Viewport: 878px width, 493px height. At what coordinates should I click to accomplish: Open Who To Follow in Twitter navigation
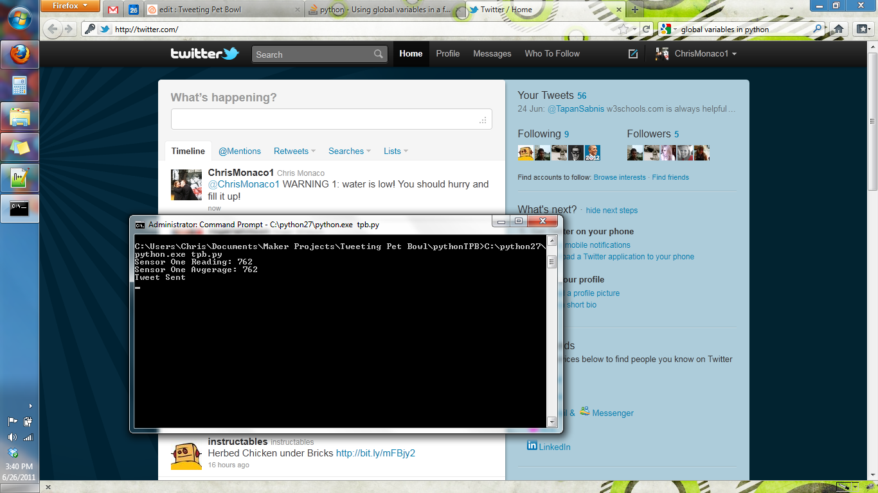552,54
